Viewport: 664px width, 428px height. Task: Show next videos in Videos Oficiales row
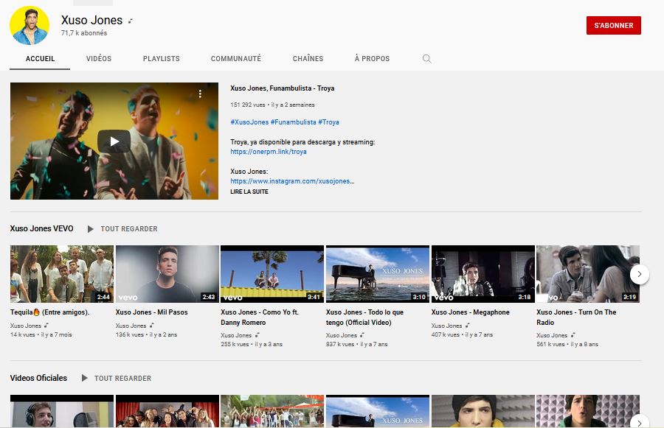[640, 422]
